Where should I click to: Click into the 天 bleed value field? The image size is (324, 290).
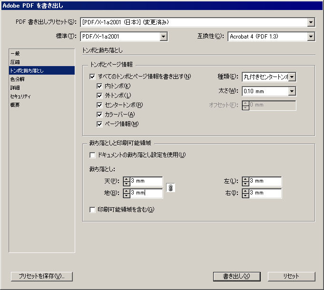pos(146,181)
